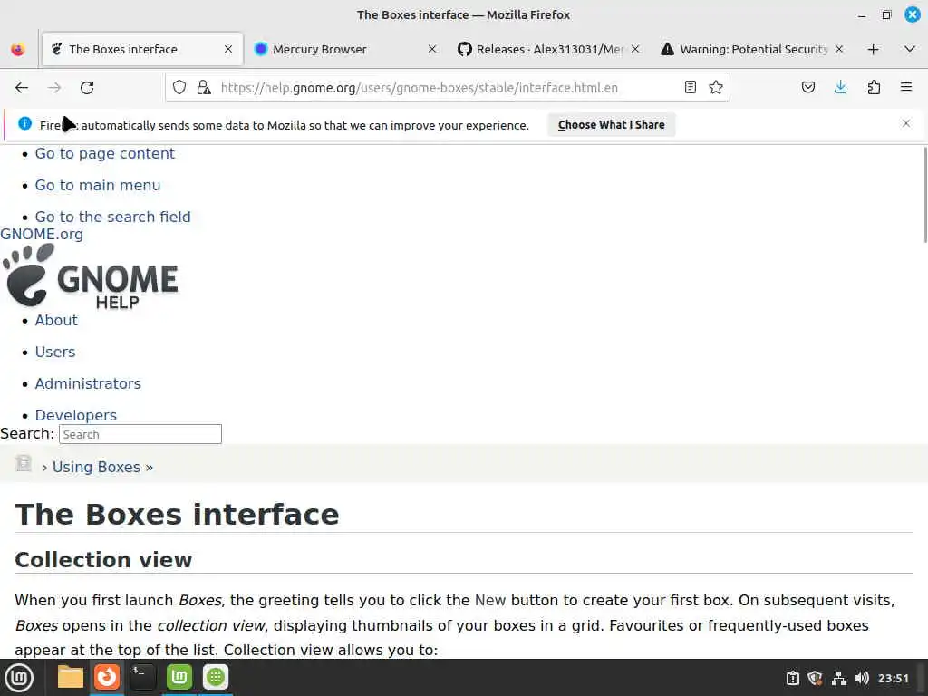Follow the Go to main menu link
The image size is (928, 696).
[x=98, y=185]
